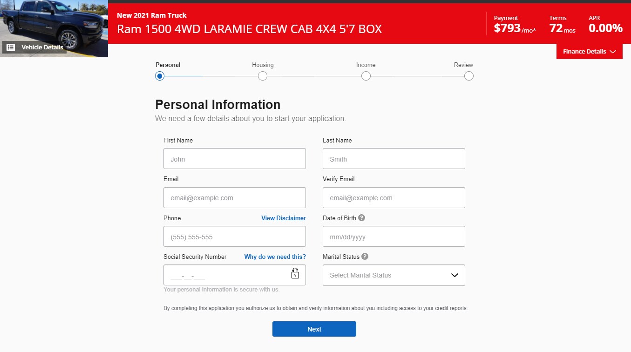Click the 72 mos terms value

coord(562,28)
